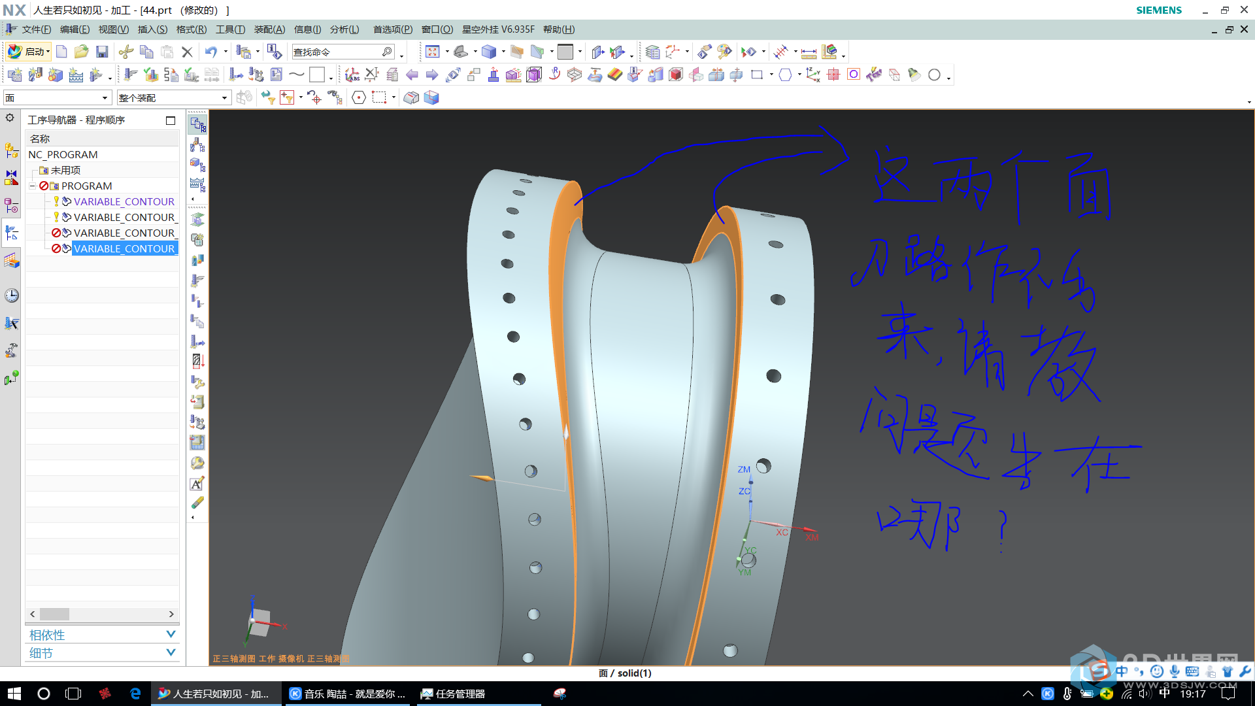Open the 插入(S) menu

point(152,29)
